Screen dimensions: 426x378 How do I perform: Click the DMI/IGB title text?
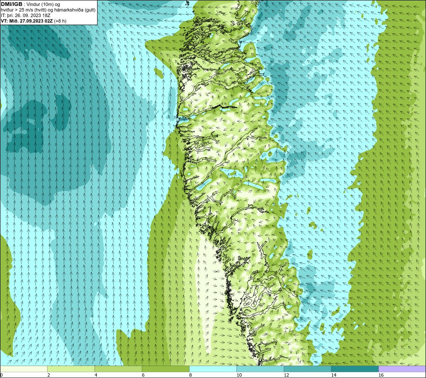(12, 4)
